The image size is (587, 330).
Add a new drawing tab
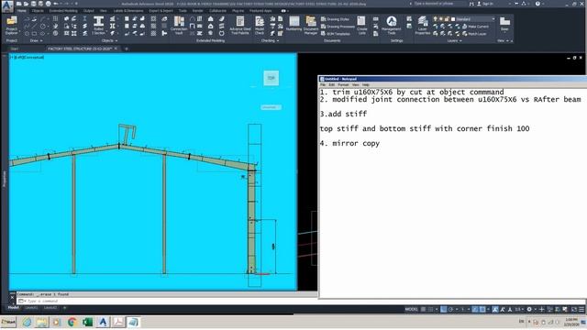[x=127, y=49]
